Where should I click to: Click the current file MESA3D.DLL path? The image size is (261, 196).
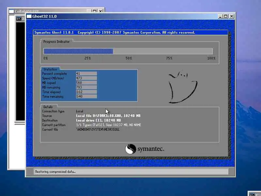click(98, 129)
